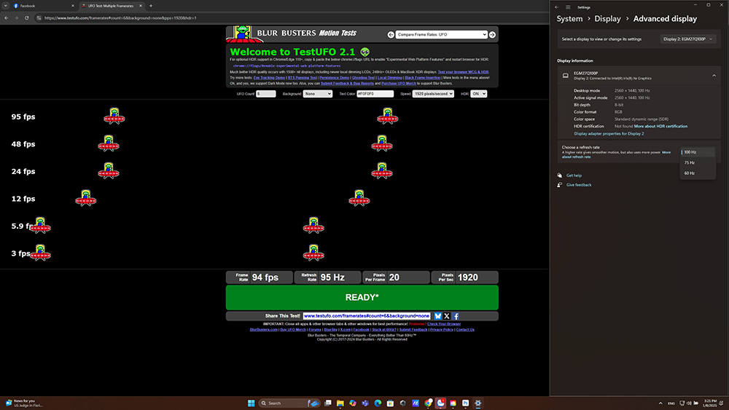Viewport: 729px width, 410px height.
Task: Open Task View from the taskbar
Action: pyautogui.click(x=328, y=403)
